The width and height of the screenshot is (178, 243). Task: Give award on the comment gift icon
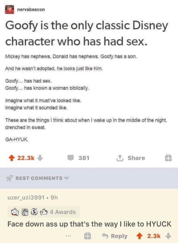tap(87, 236)
